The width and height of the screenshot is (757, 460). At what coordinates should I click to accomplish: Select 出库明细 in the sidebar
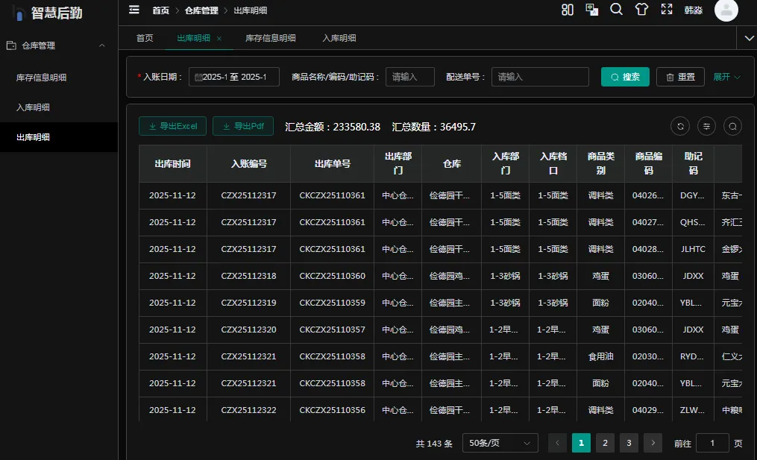point(59,138)
